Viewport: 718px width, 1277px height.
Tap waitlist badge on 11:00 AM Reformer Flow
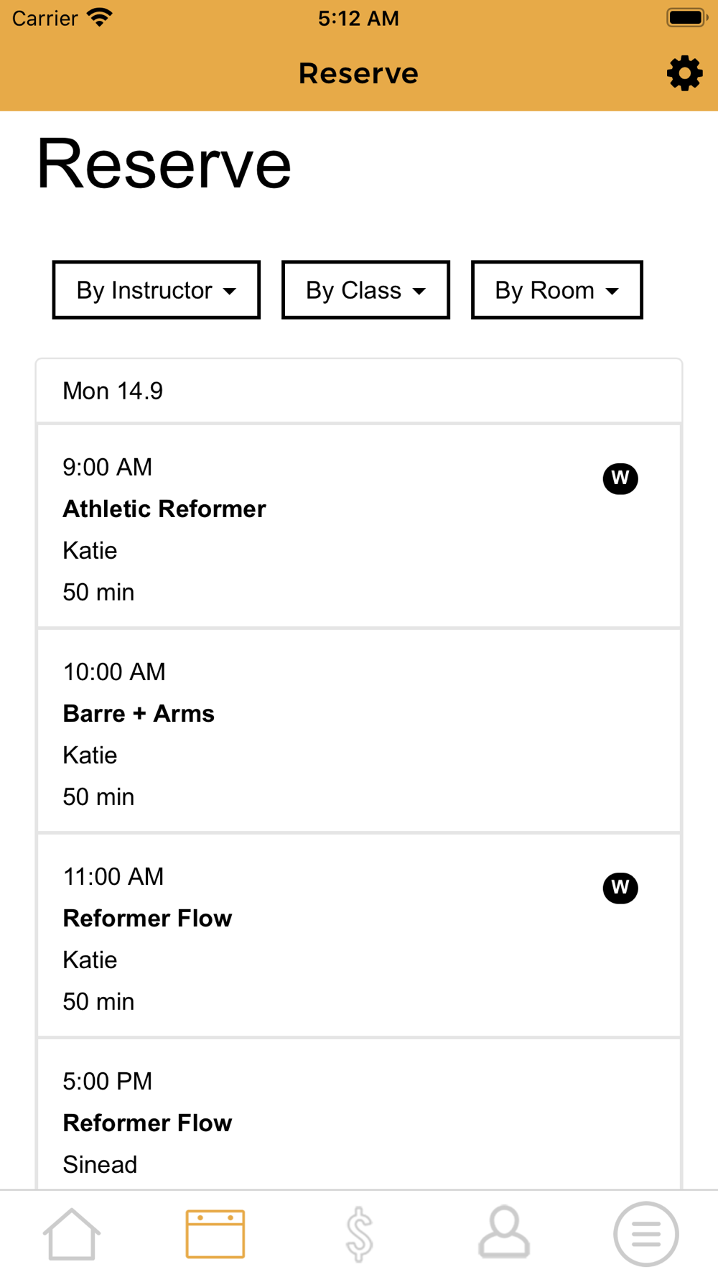pos(620,888)
